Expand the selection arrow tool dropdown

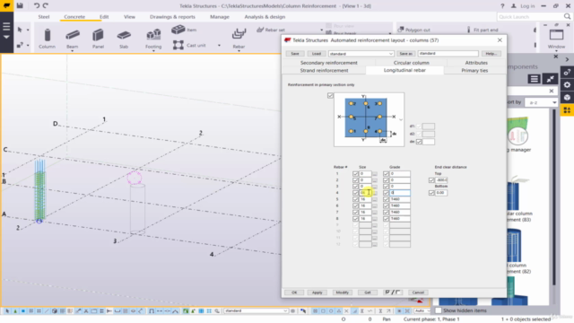click(x=28, y=30)
